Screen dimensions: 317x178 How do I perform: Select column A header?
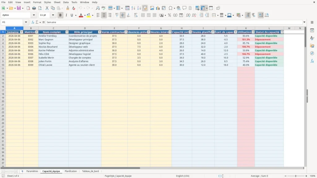tap(14, 28)
